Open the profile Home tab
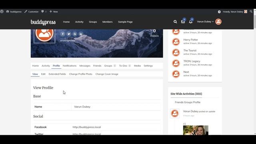 coord(36,66)
